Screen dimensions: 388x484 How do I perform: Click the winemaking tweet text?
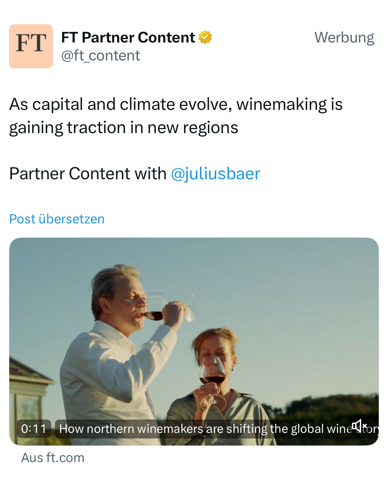(x=176, y=104)
